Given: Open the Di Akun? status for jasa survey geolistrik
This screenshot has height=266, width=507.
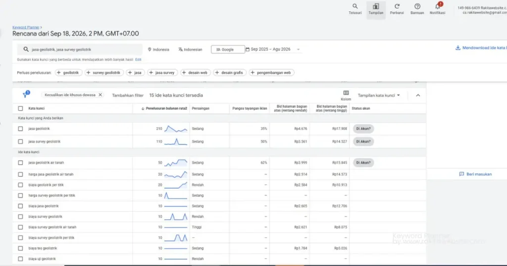Looking at the screenshot, I should click(363, 141).
